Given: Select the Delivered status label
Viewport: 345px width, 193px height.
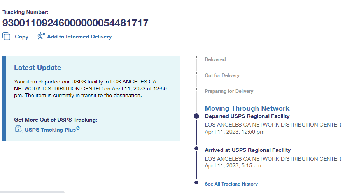Looking at the screenshot, I should click(215, 59).
